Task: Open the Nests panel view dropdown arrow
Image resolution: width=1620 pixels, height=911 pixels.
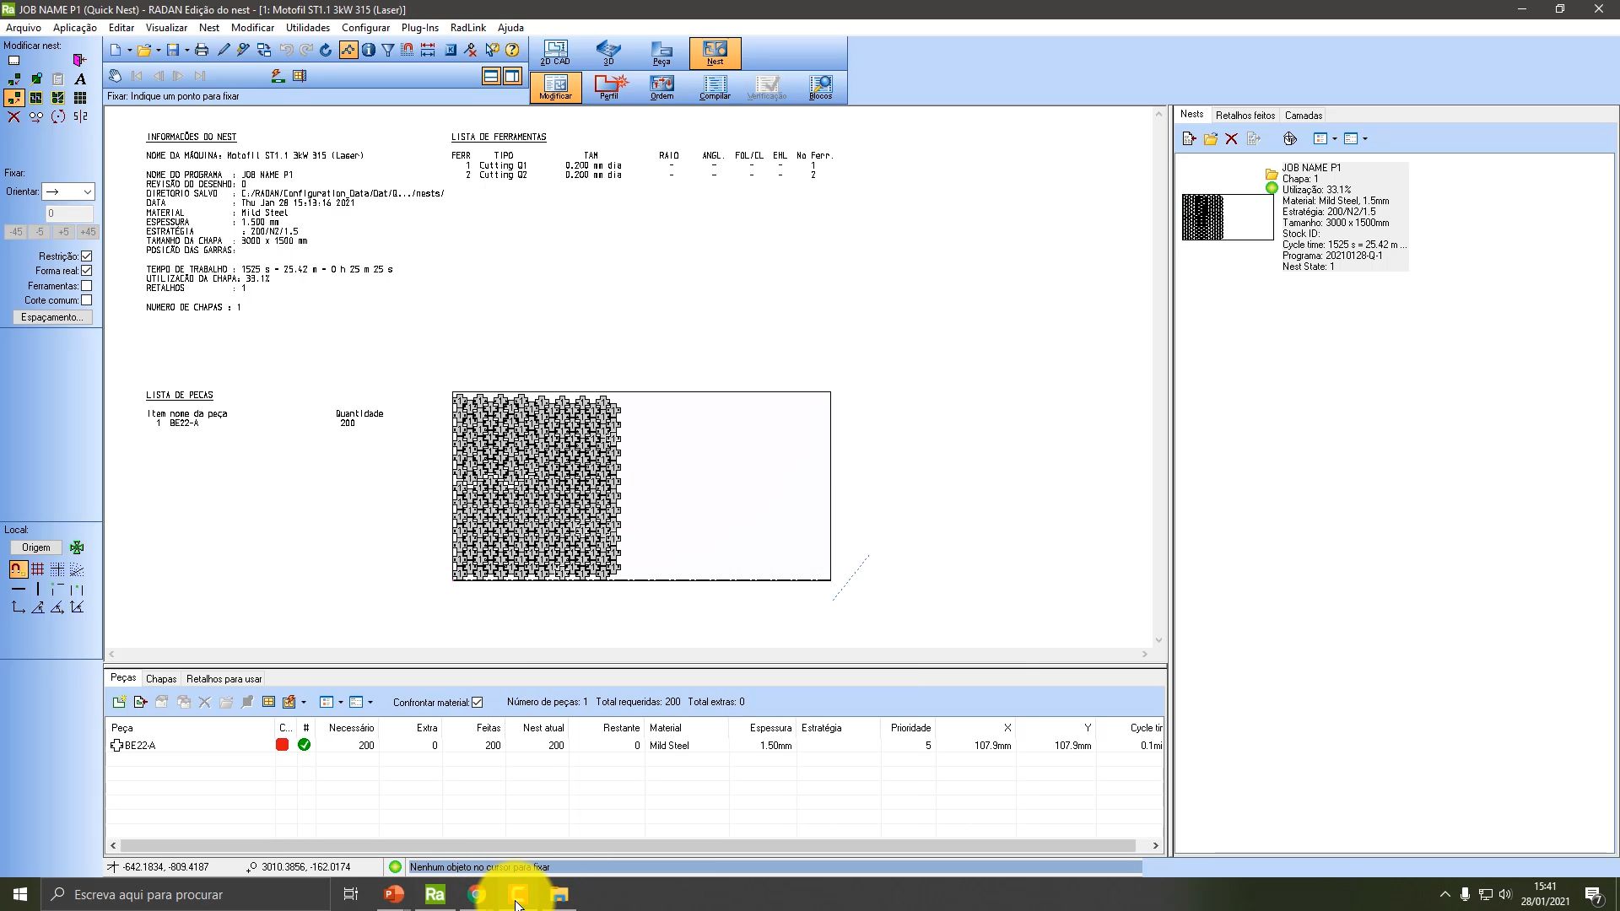Action: click(x=1335, y=139)
